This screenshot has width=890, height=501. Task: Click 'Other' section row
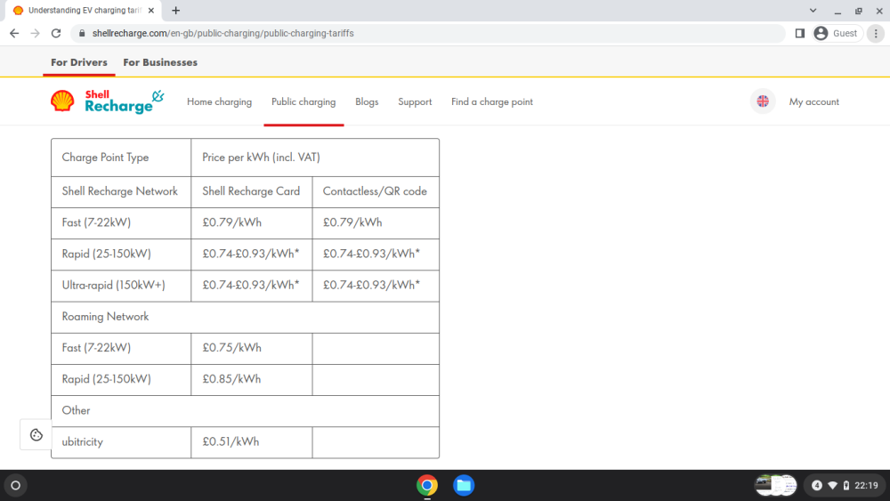pos(246,411)
